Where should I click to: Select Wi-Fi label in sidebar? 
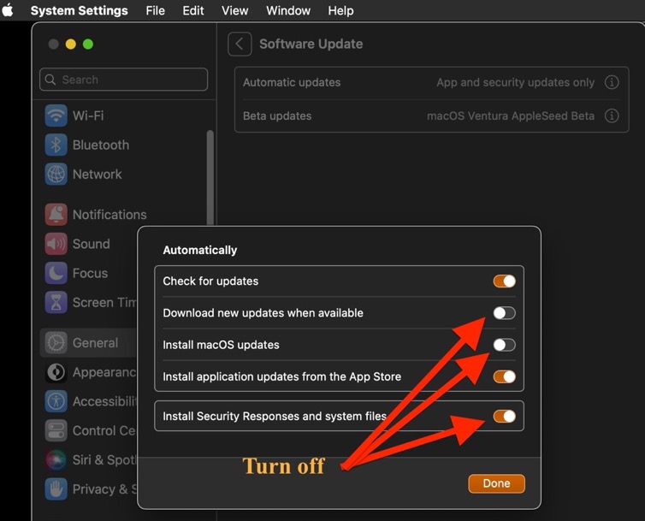click(88, 115)
